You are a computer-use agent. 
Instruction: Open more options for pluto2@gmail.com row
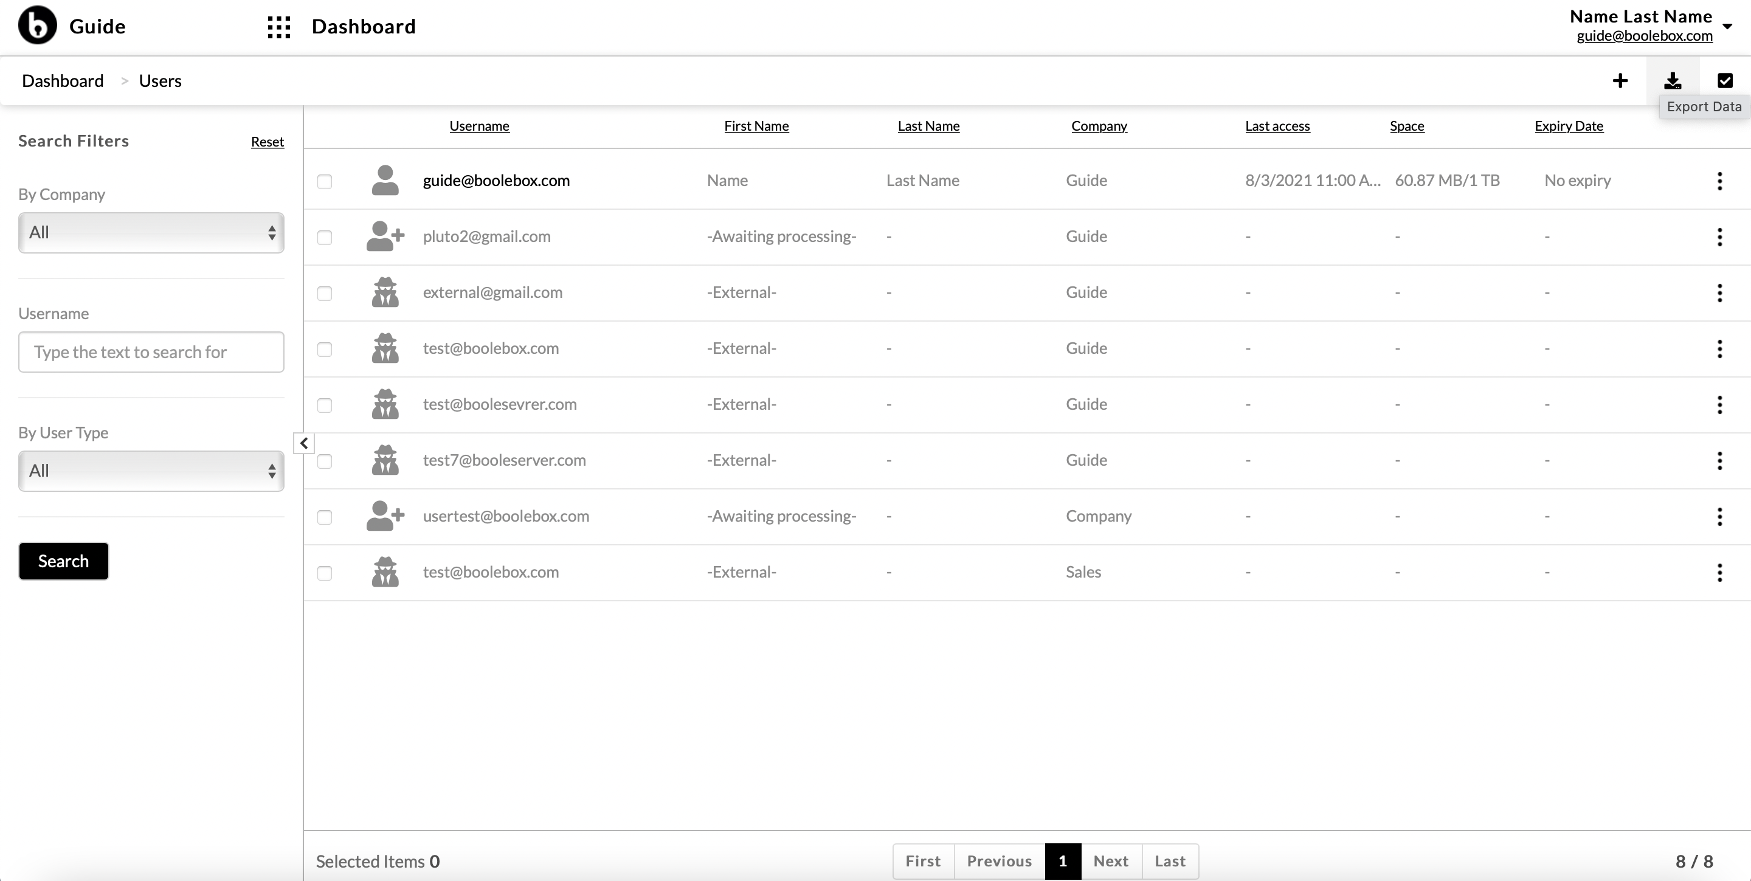[x=1720, y=237]
